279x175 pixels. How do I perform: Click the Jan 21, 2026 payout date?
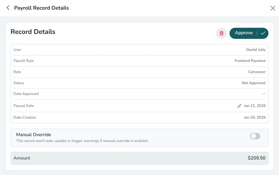[254, 106]
